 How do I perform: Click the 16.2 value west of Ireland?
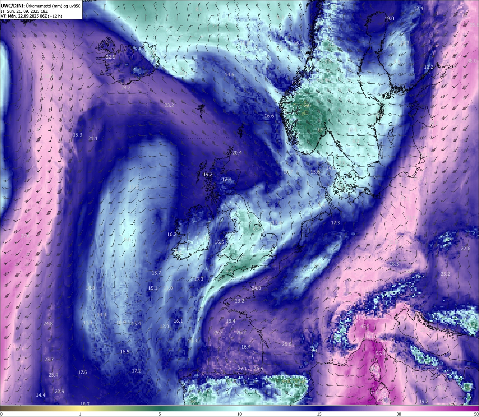click(172, 234)
